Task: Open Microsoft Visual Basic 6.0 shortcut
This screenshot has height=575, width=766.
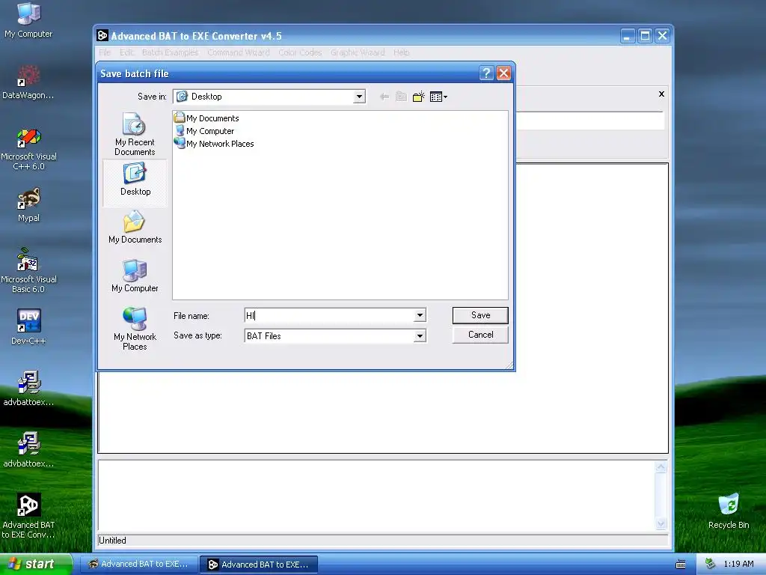Action: (x=28, y=271)
